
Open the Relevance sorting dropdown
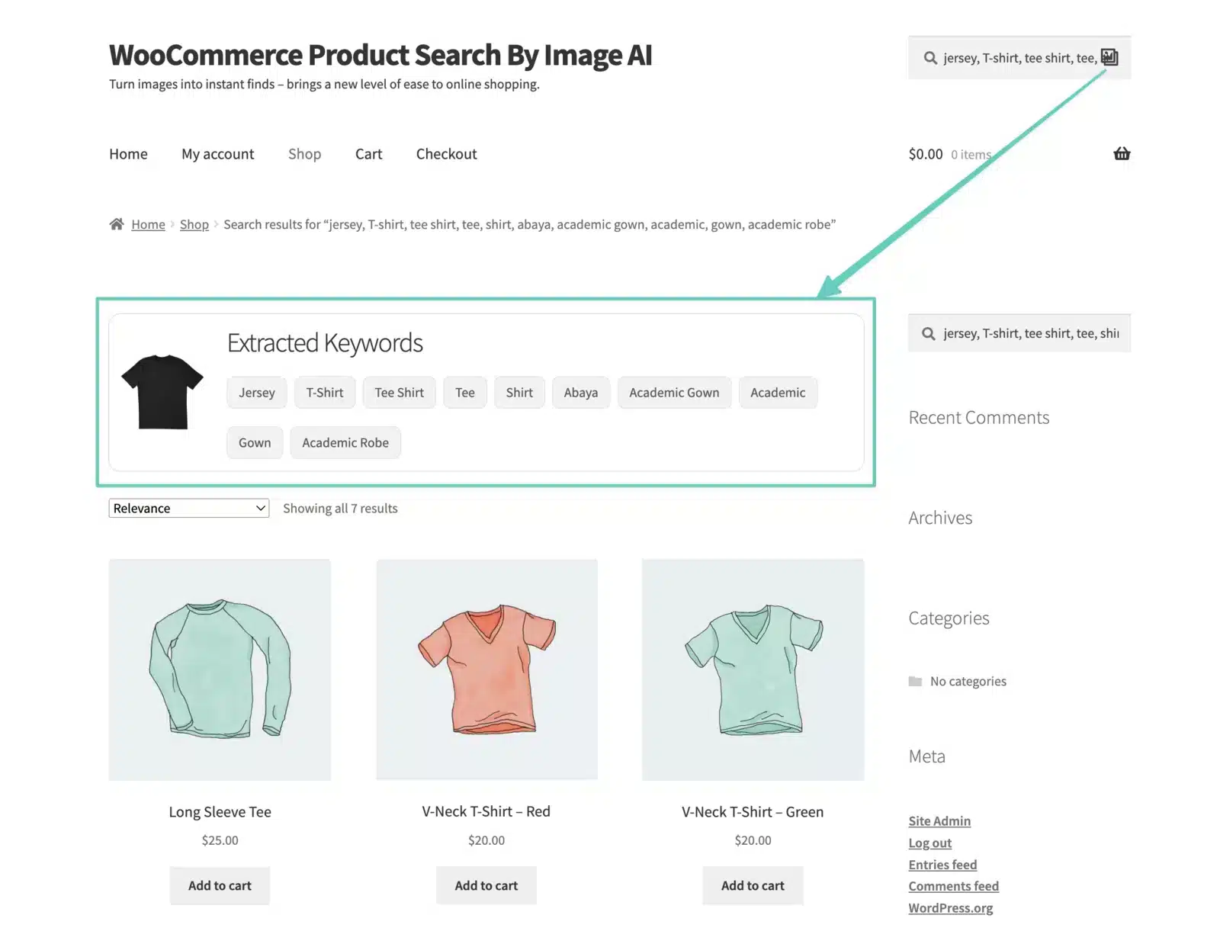point(189,508)
